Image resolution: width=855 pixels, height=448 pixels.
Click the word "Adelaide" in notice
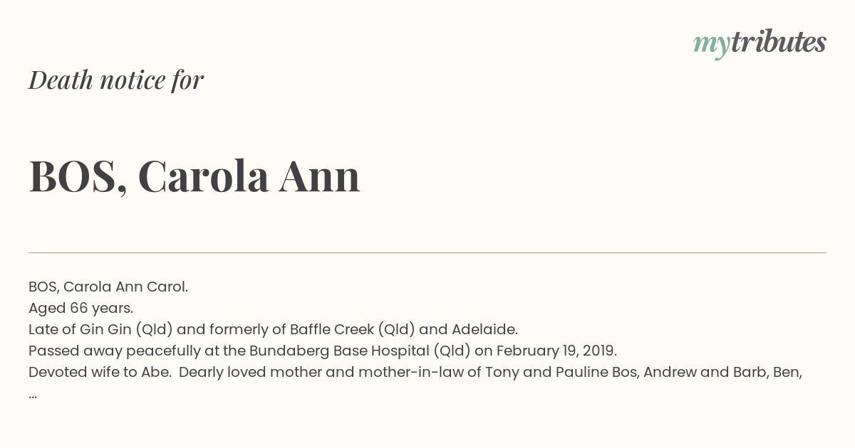pos(483,330)
